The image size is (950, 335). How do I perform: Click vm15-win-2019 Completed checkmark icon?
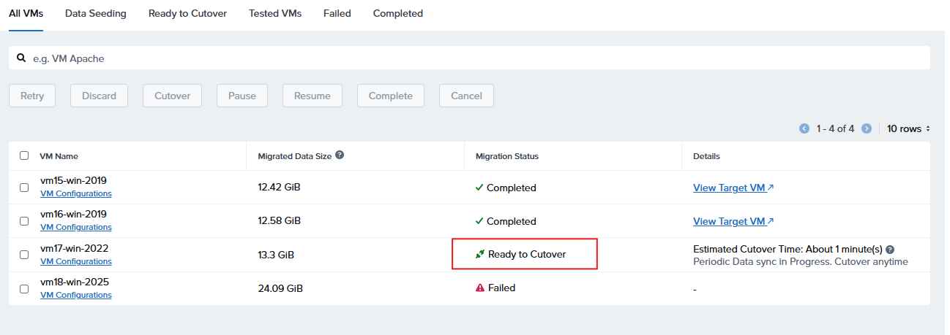coord(479,188)
